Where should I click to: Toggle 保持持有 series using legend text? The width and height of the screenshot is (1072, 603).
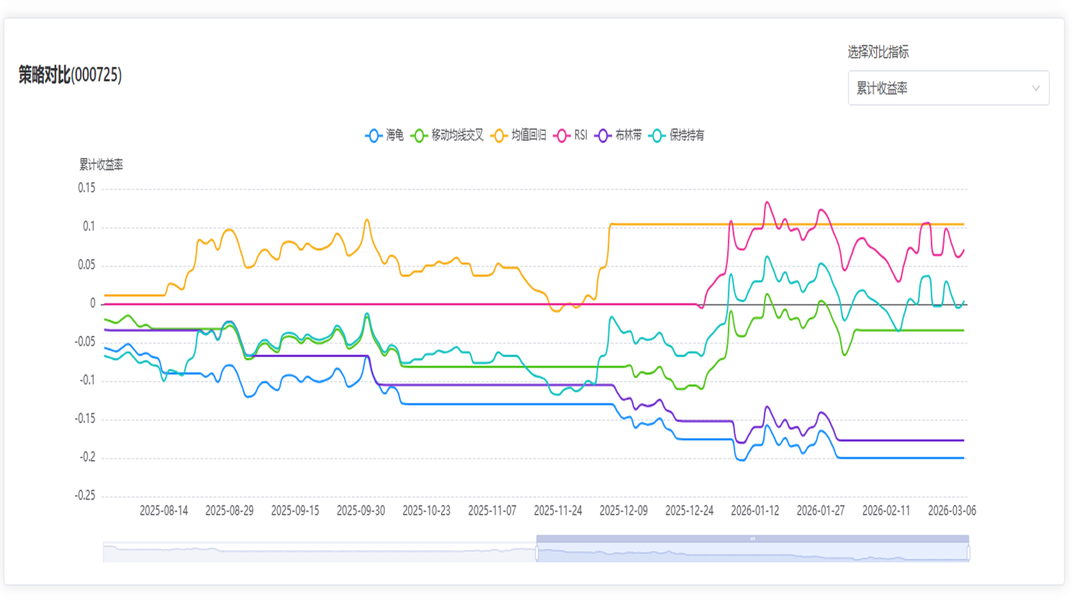(687, 135)
